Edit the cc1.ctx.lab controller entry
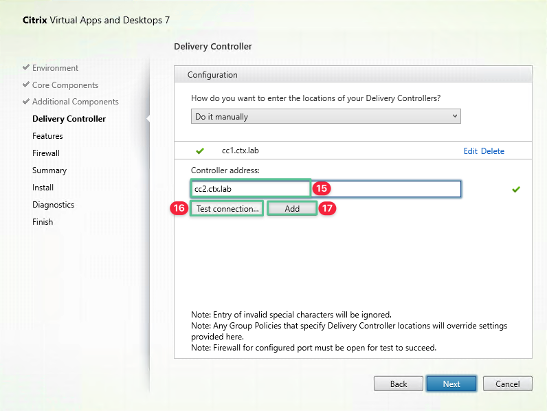 pos(470,151)
